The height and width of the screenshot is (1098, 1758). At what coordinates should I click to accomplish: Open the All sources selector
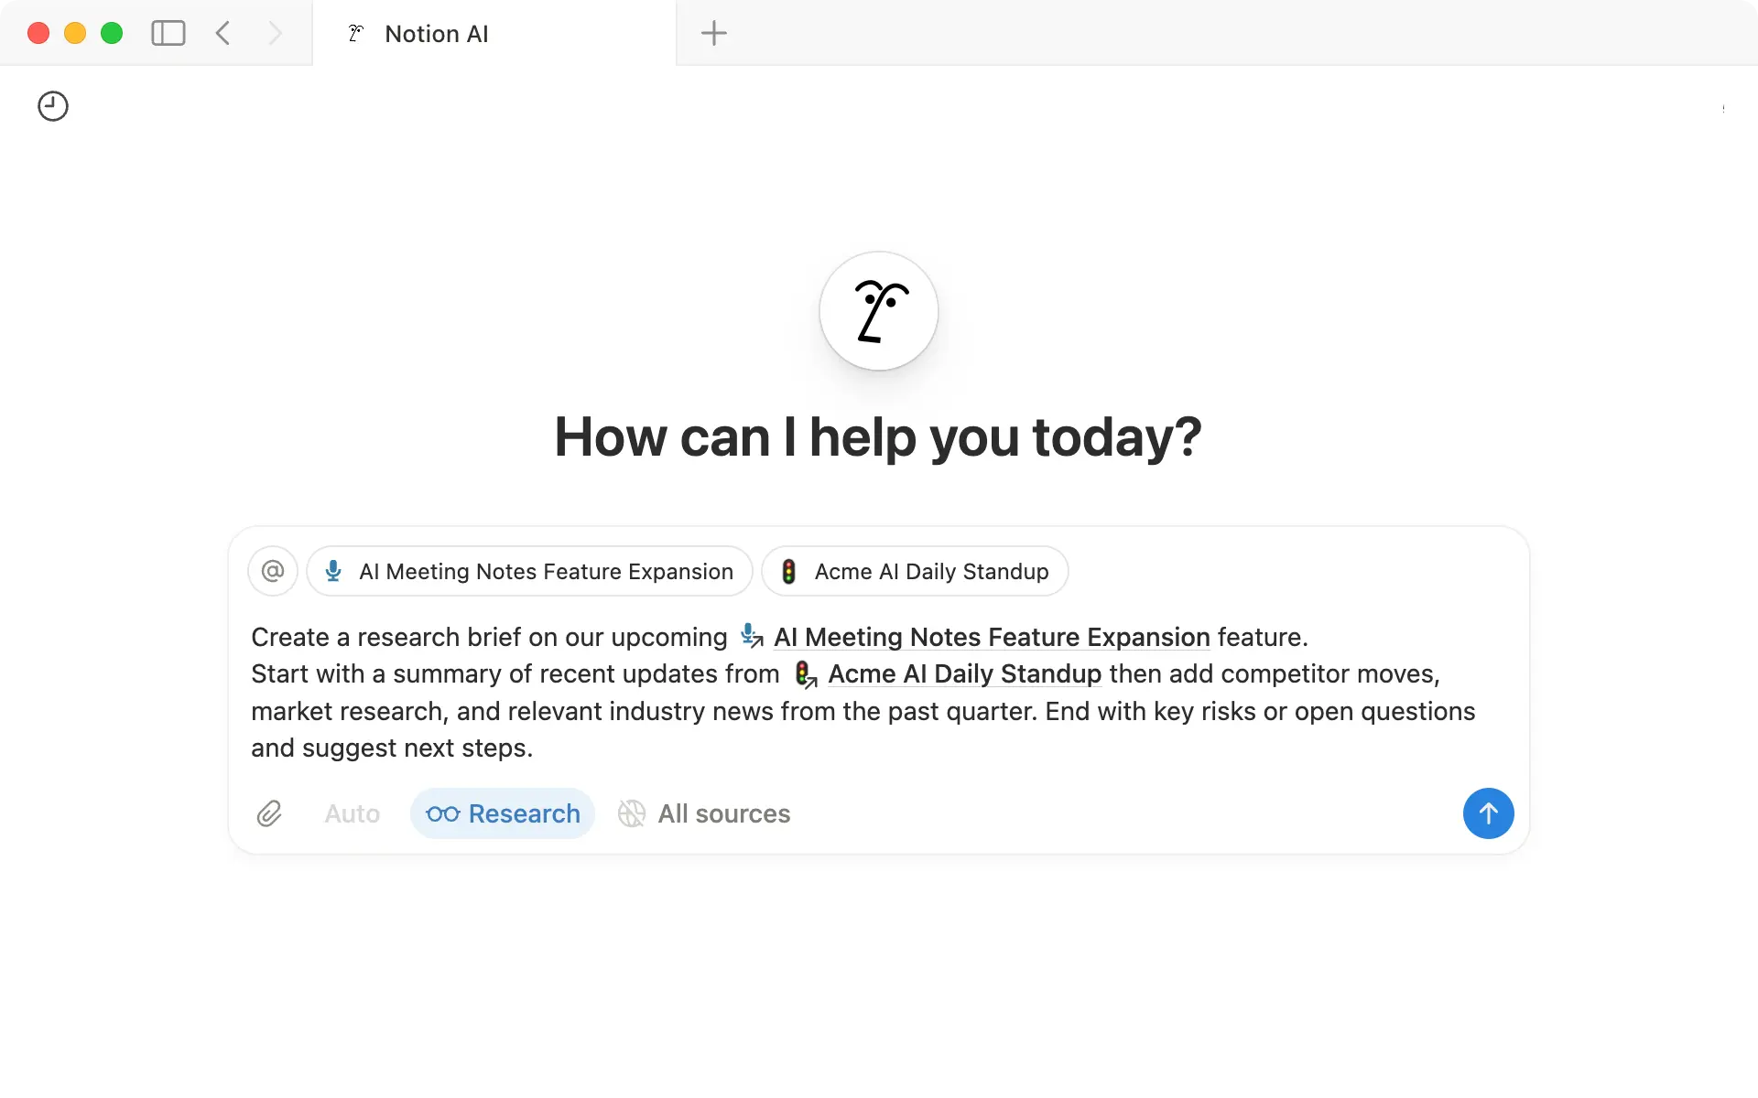tap(703, 813)
